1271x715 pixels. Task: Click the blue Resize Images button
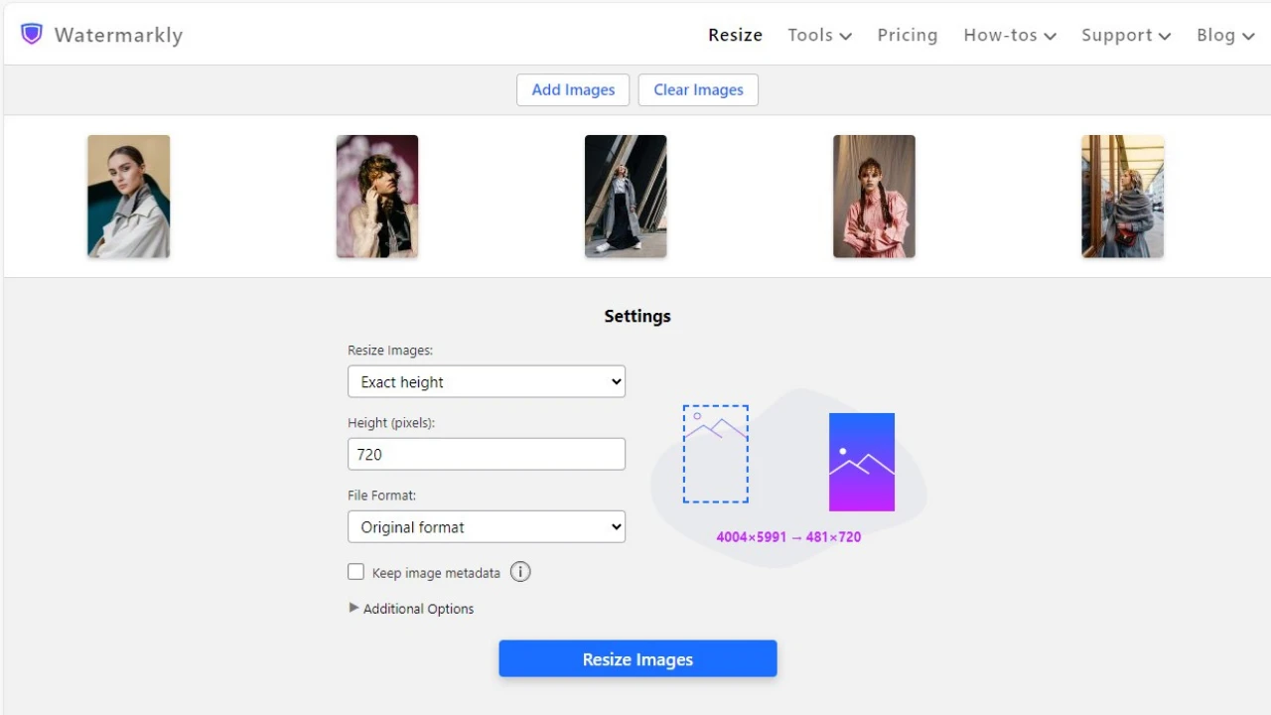[x=637, y=659]
